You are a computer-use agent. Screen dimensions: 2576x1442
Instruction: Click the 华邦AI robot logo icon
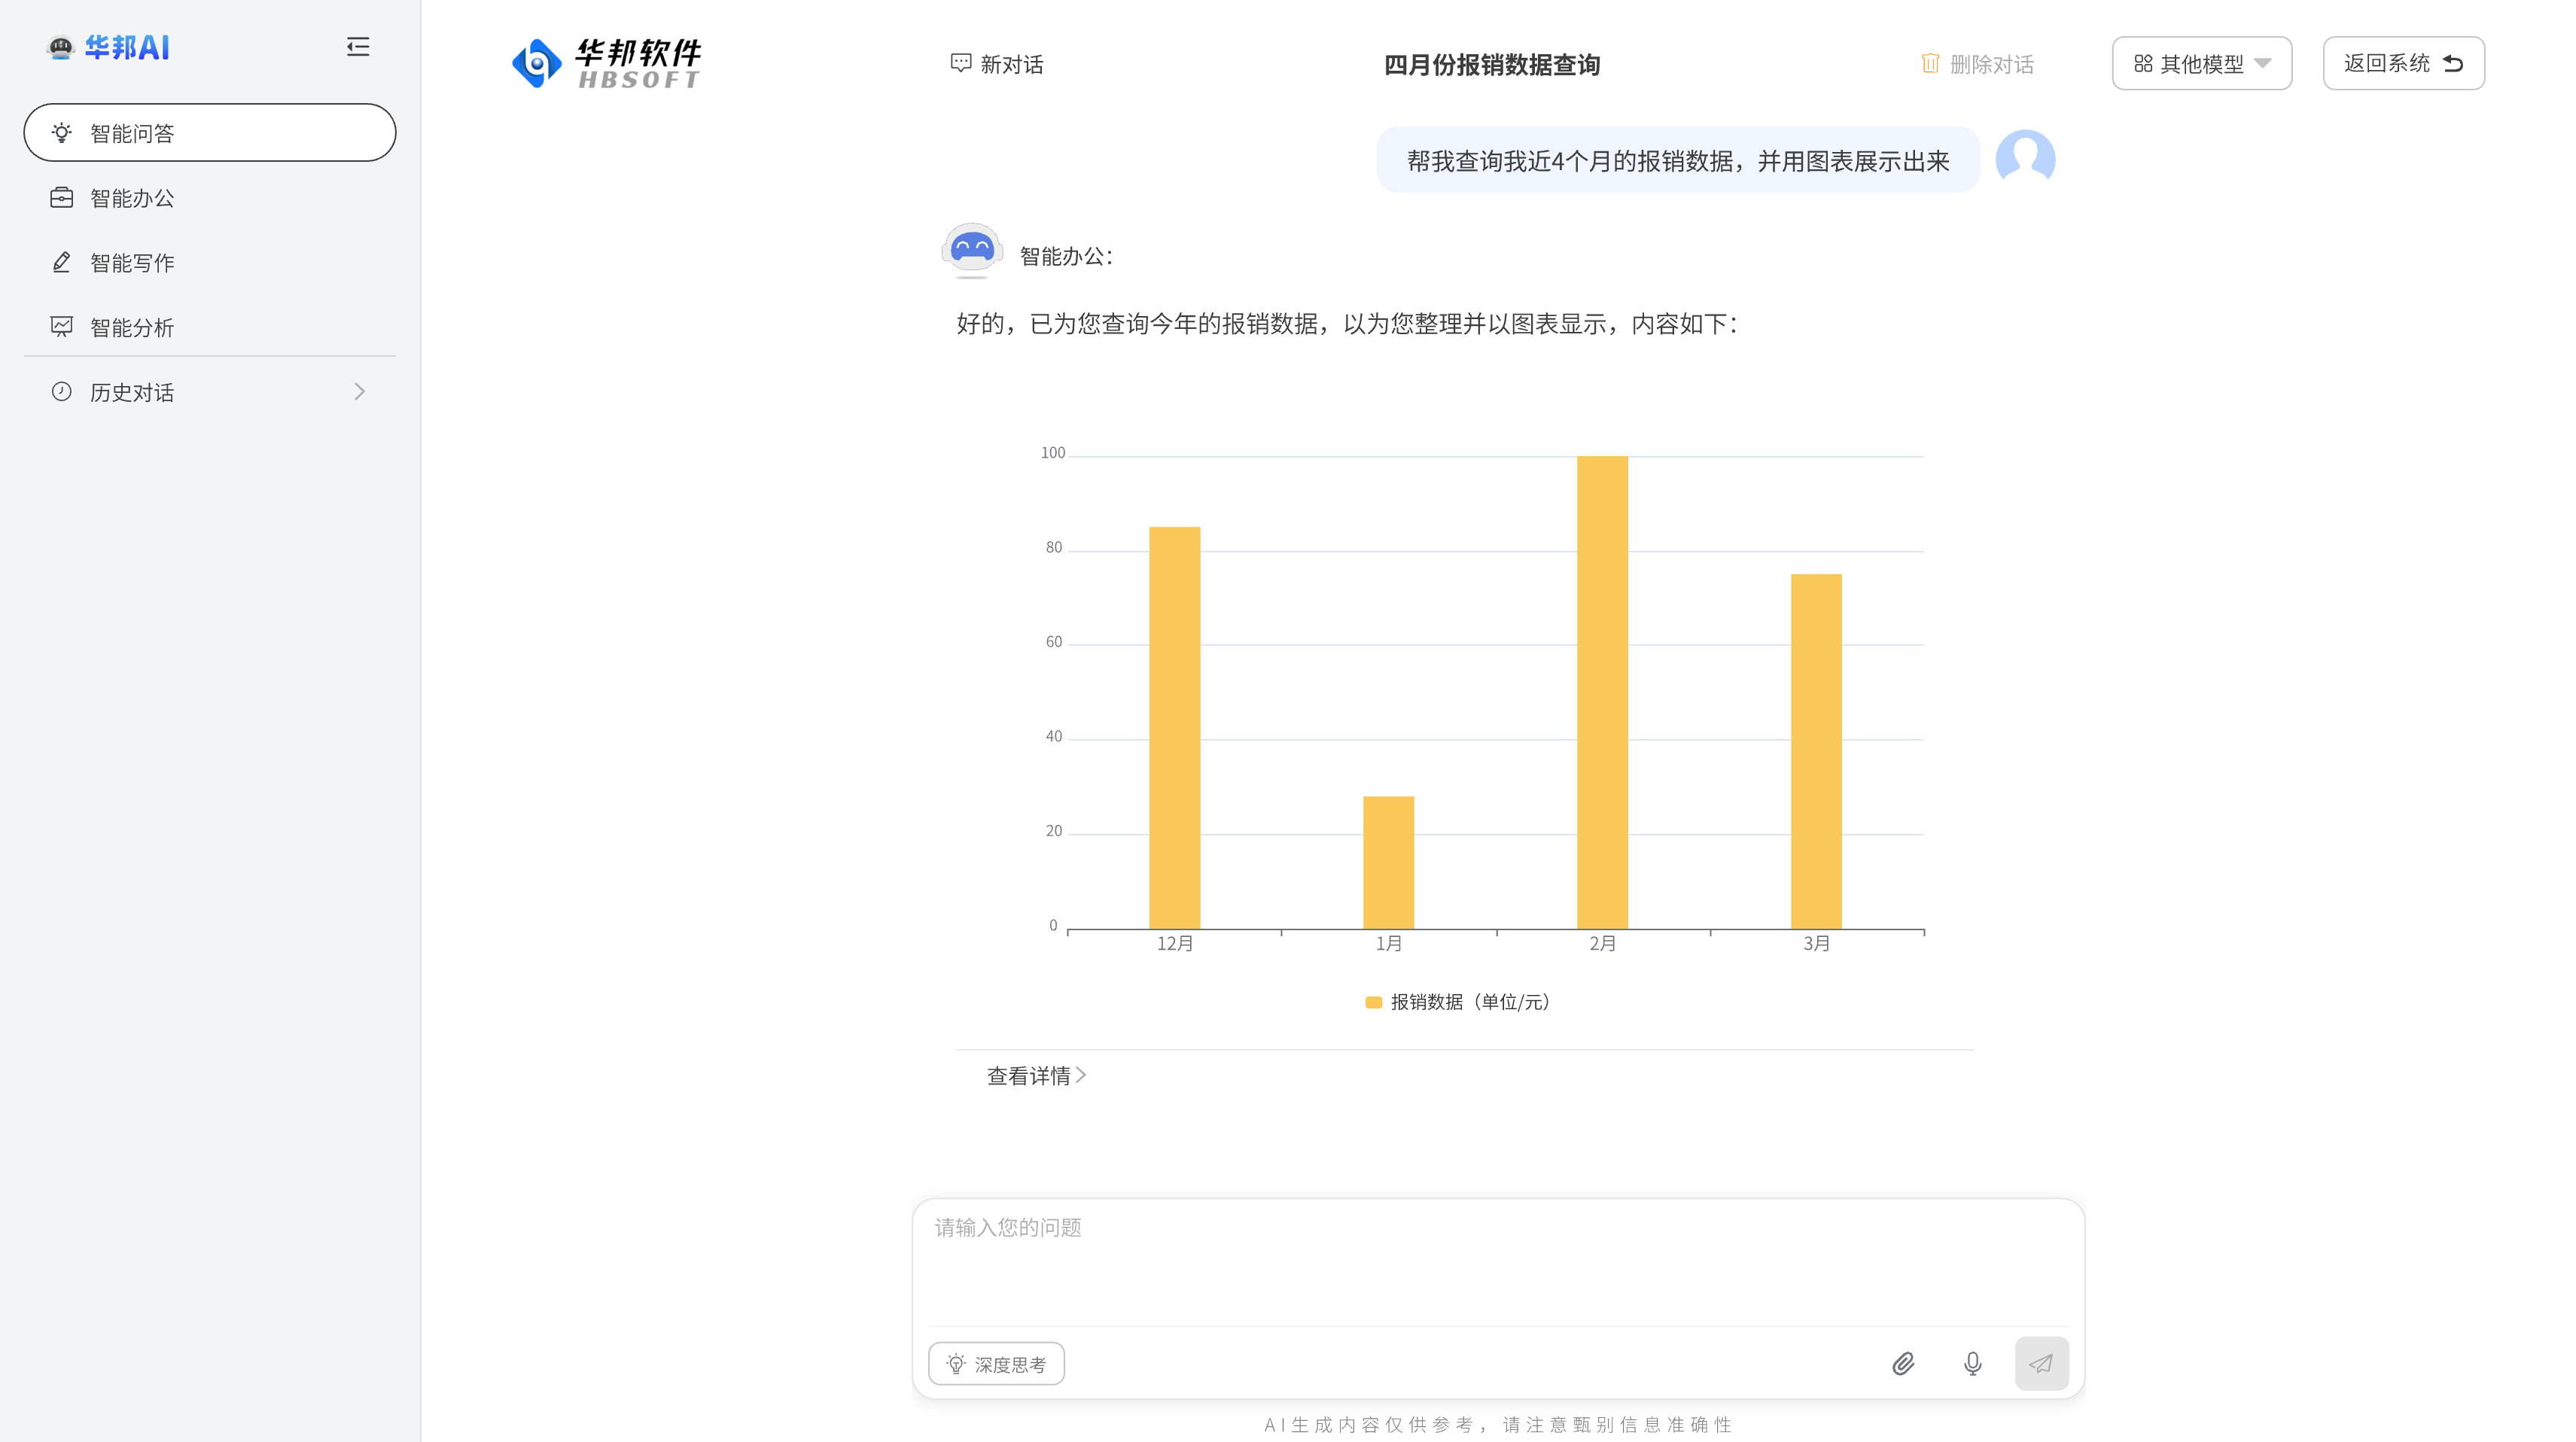pyautogui.click(x=61, y=47)
